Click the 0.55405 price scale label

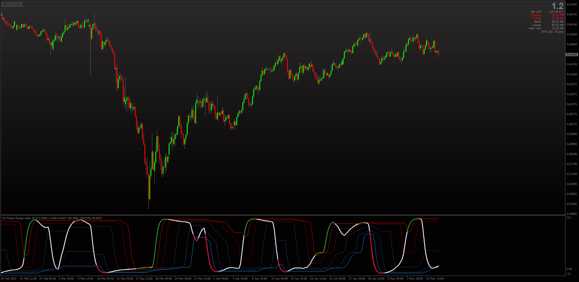(x=572, y=204)
